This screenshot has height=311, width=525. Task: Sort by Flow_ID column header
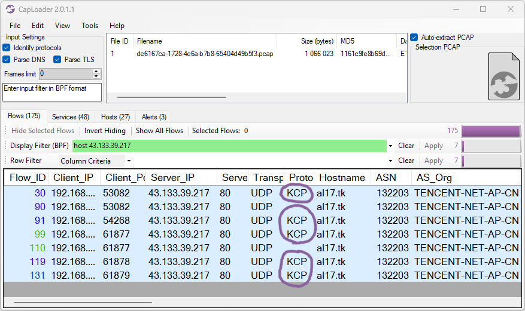tap(26, 177)
